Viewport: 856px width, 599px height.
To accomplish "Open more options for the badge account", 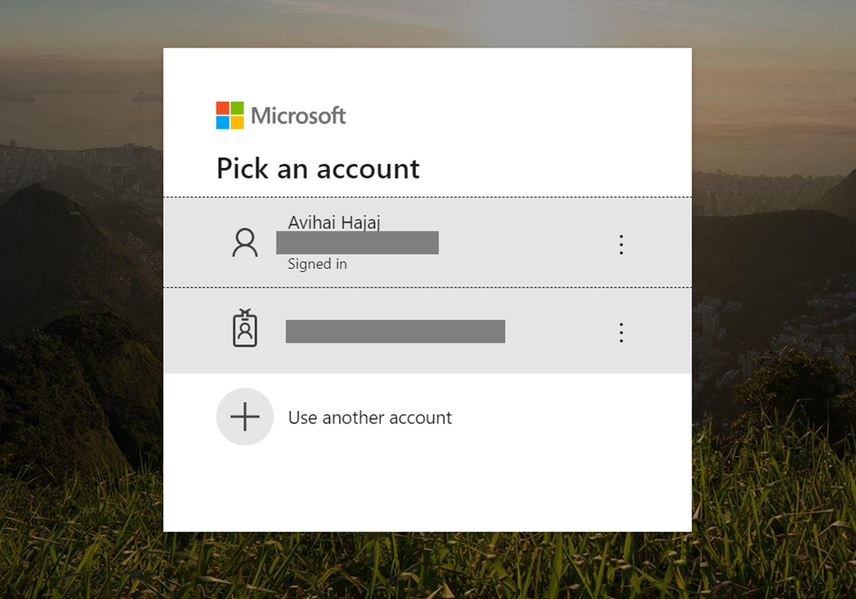I will point(621,332).
